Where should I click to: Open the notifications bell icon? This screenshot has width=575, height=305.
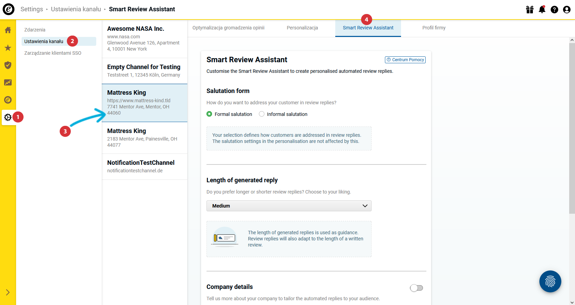(x=542, y=10)
